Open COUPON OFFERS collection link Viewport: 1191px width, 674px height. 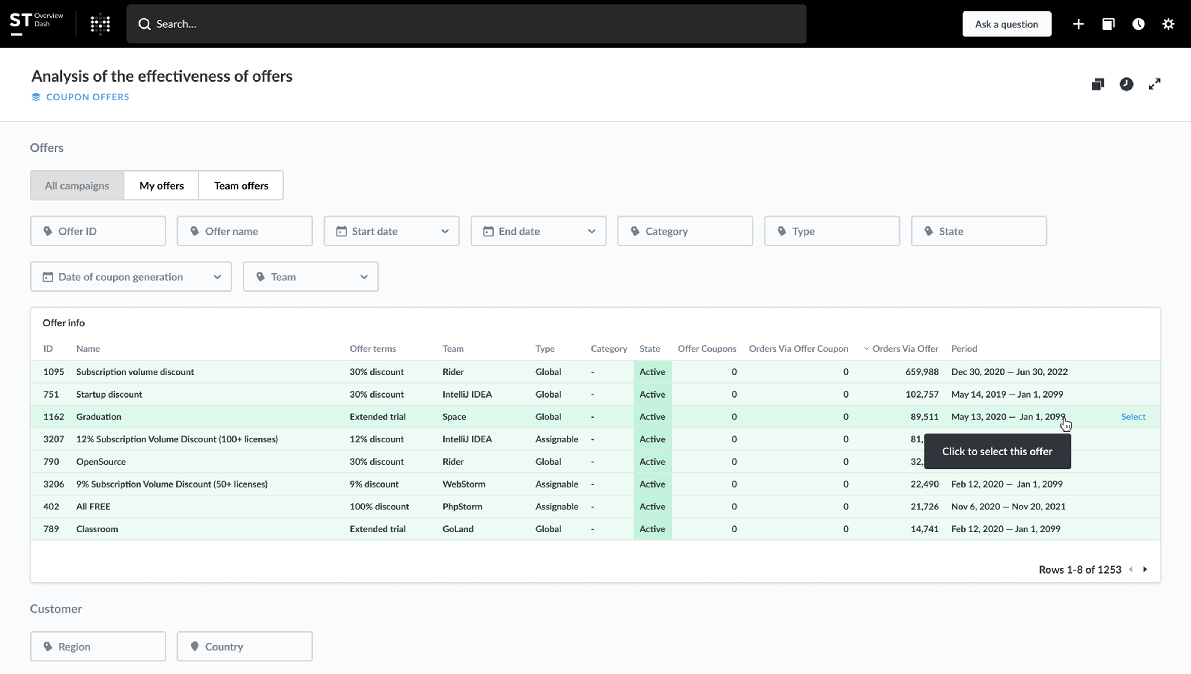88,97
